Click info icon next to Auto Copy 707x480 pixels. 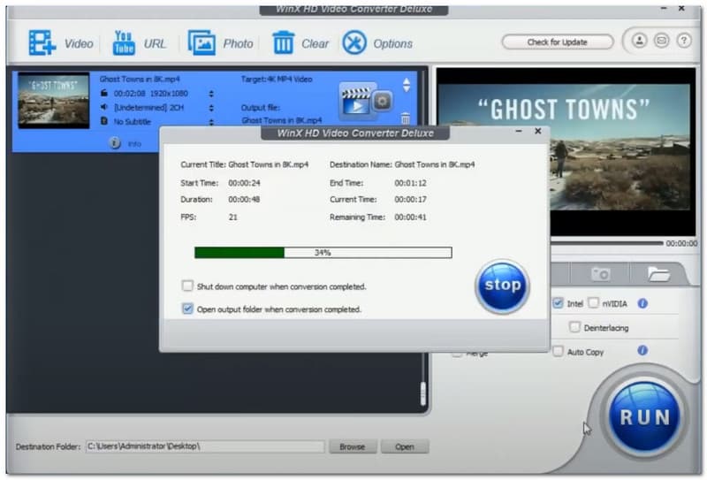642,351
